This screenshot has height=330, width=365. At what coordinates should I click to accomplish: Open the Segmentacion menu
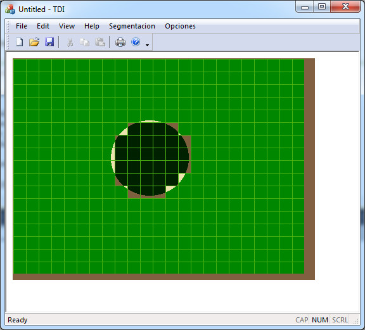(132, 26)
